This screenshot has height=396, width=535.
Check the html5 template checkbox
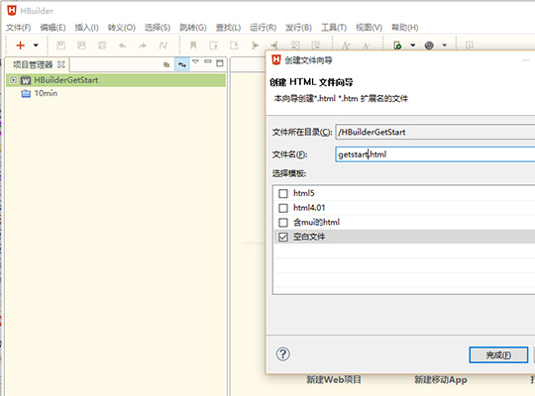[283, 193]
